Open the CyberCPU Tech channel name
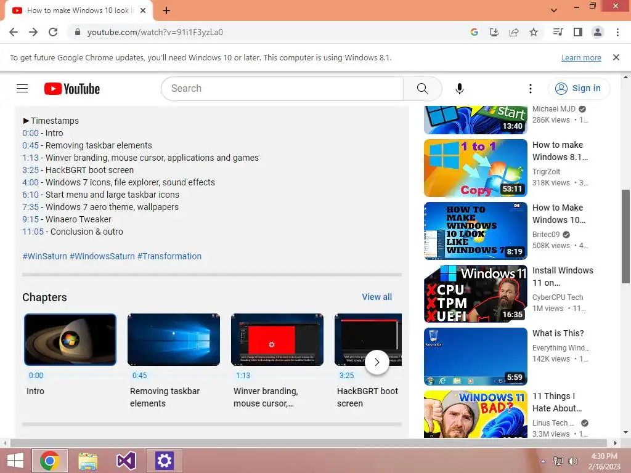Screen dimensions: 631x473 pyautogui.click(x=557, y=297)
